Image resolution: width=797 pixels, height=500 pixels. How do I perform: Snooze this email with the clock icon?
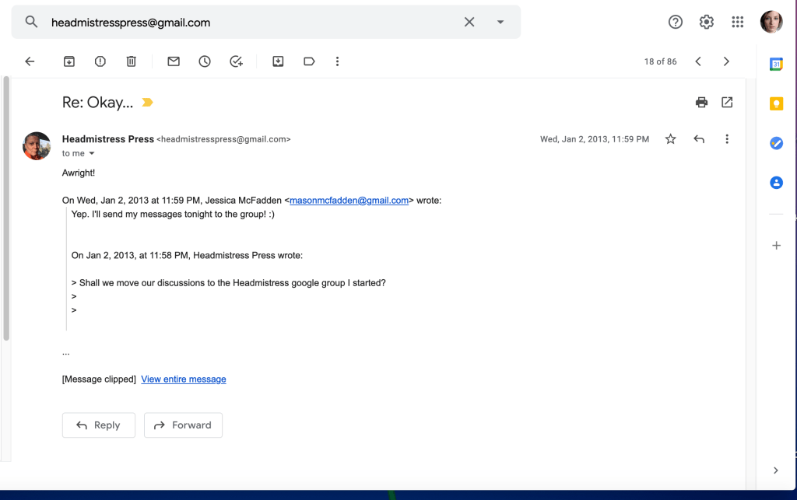(205, 61)
